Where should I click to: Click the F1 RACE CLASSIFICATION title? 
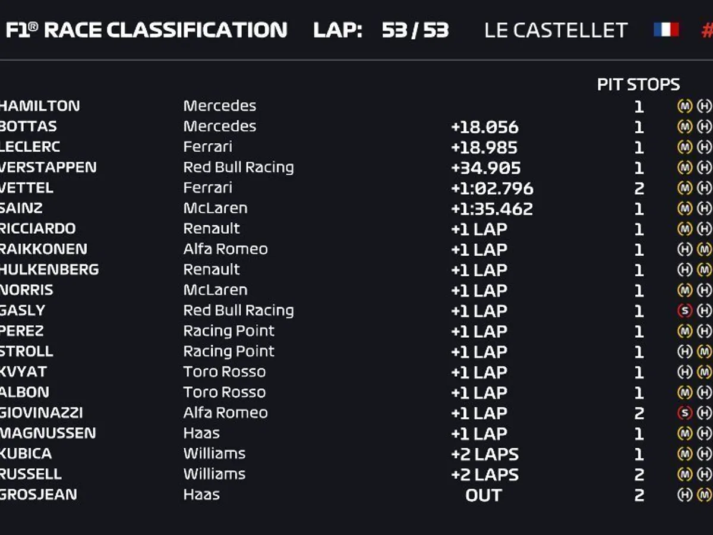coord(146,30)
